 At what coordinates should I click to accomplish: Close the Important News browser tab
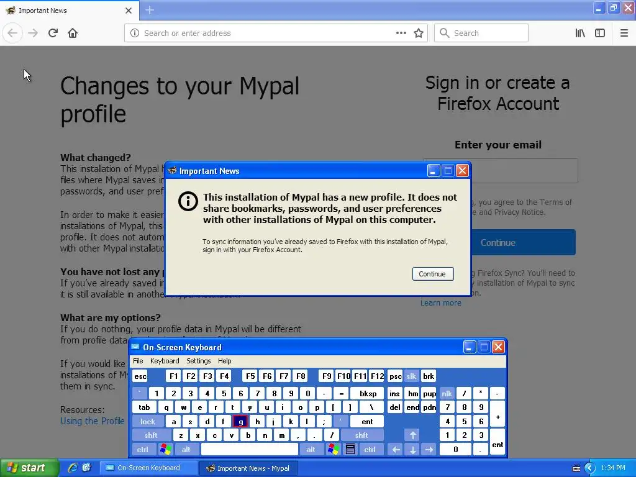click(x=129, y=11)
